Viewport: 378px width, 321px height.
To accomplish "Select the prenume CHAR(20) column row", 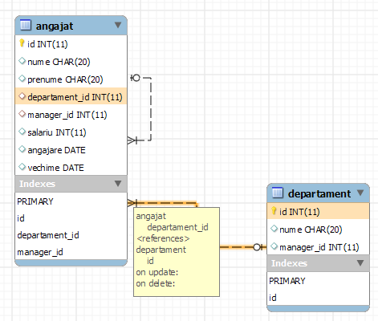I will click(71, 79).
